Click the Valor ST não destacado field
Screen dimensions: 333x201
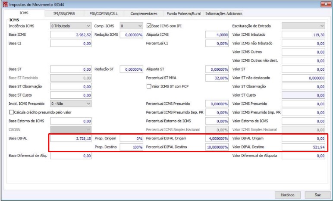(303, 78)
